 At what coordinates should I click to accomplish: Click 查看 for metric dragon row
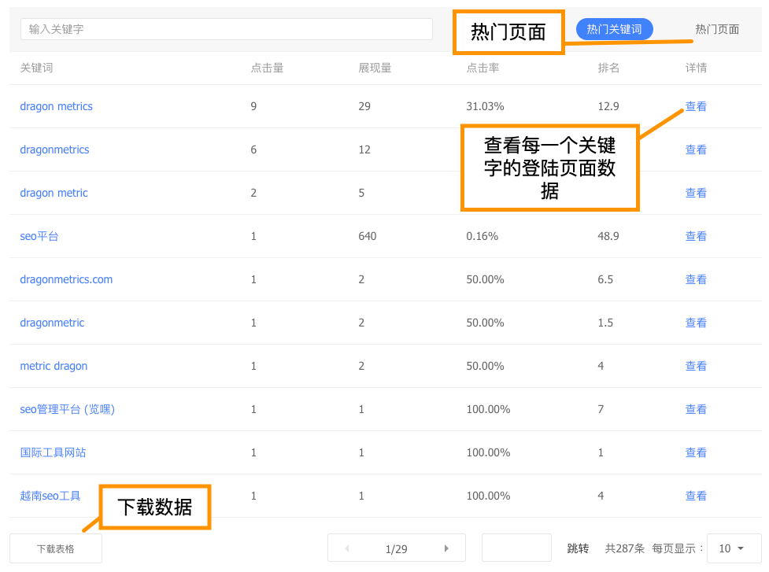696,366
